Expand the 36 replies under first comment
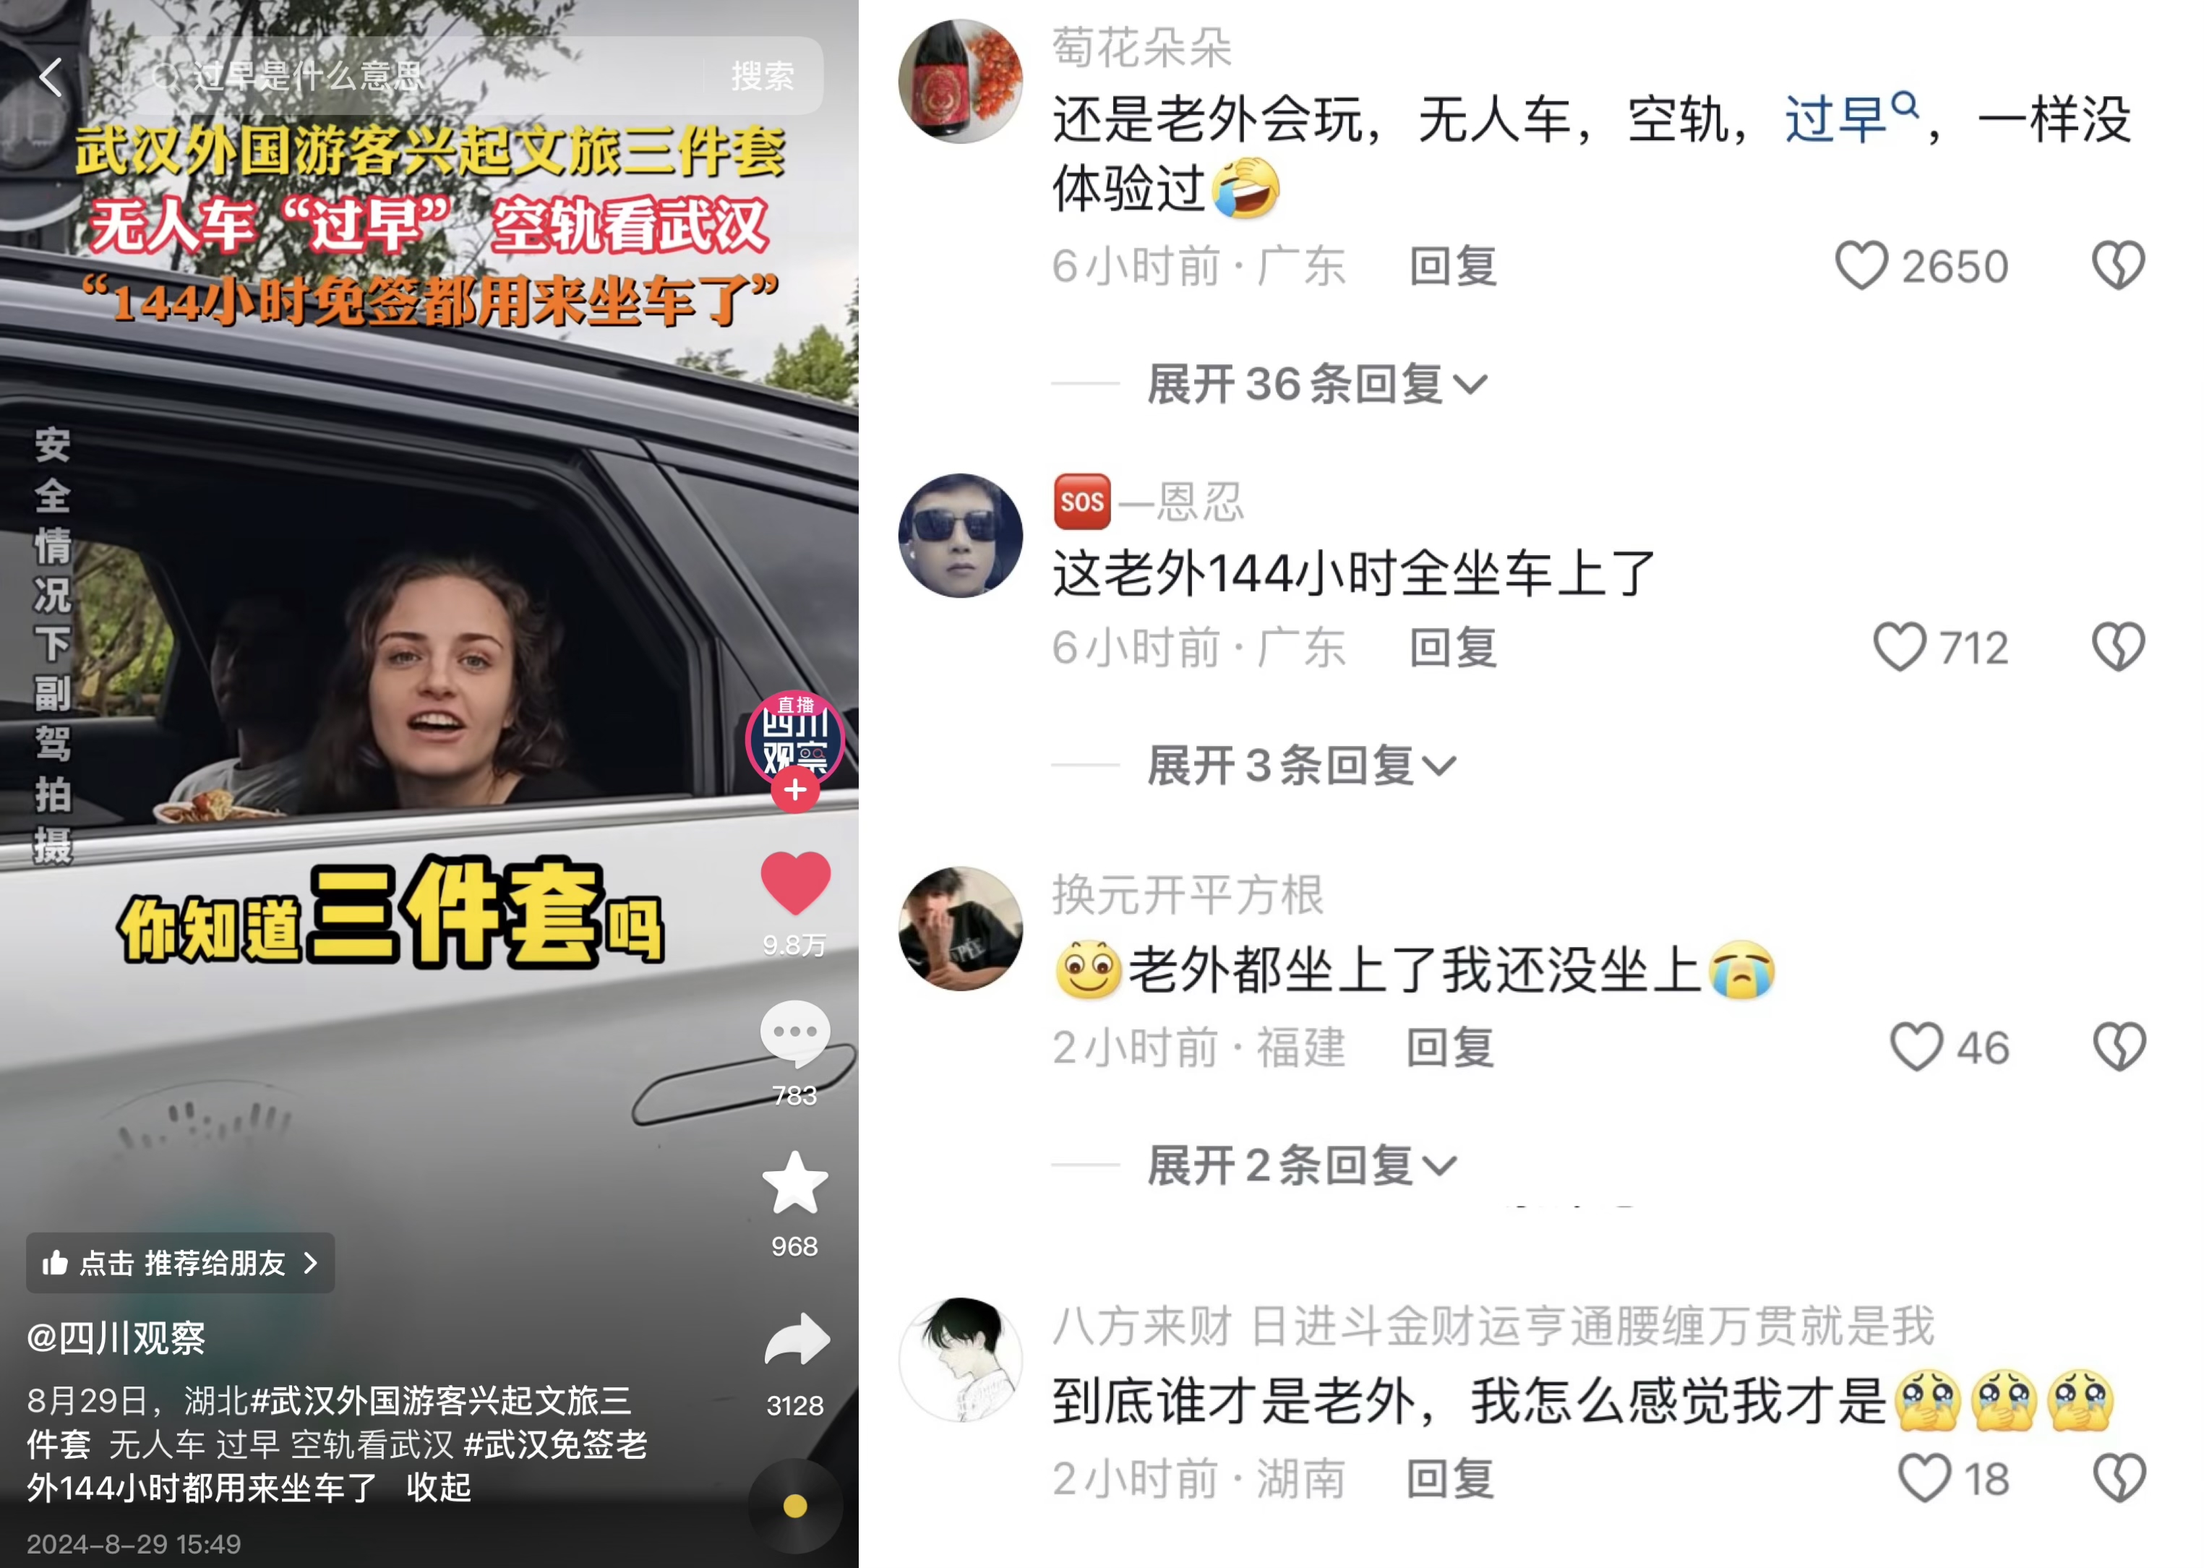Screen dimensions: 2204x1568 click(x=1317, y=385)
